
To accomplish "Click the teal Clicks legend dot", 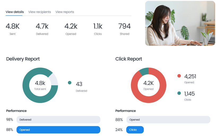I will point(179,93).
